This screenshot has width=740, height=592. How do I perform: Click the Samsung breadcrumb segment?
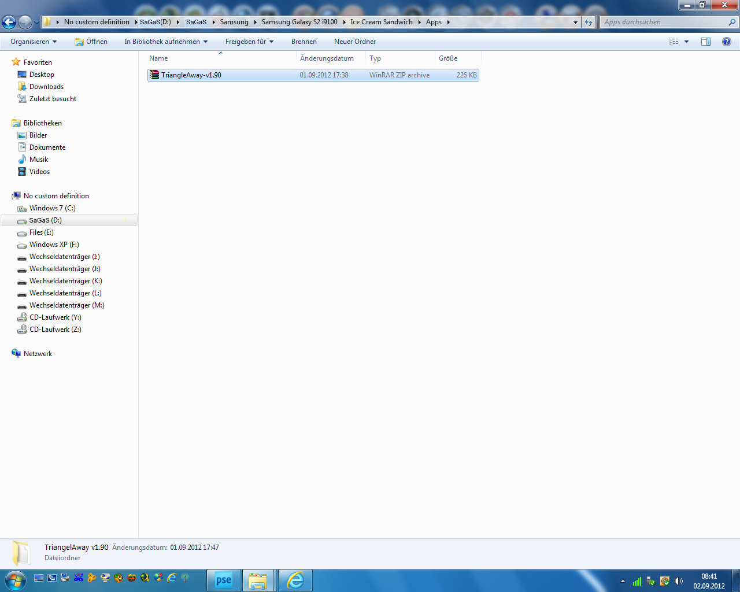point(234,22)
